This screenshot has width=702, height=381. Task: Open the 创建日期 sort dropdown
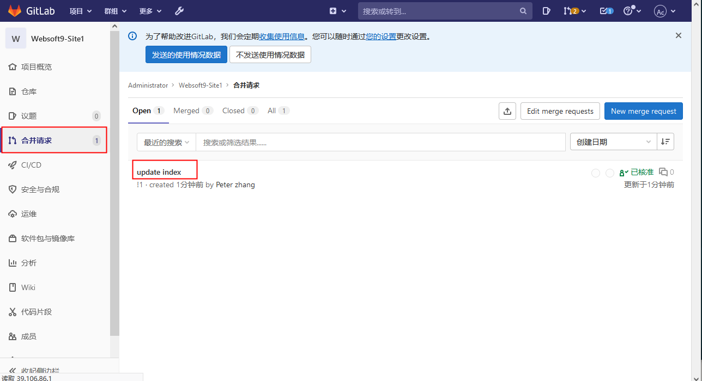point(613,142)
